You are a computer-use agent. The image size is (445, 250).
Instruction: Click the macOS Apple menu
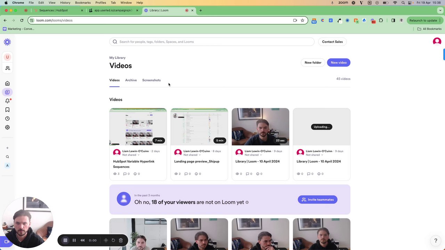[6, 3]
